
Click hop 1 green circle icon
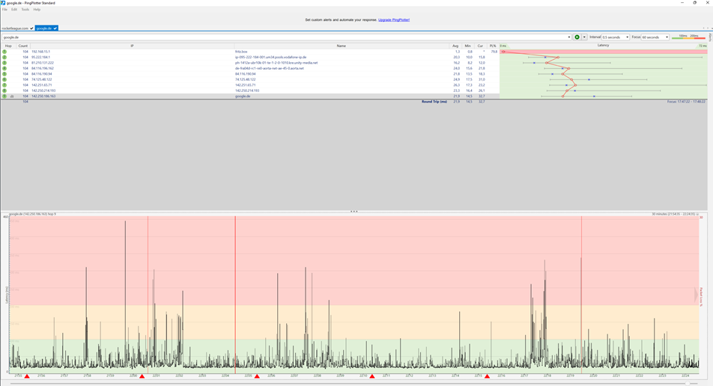4,52
